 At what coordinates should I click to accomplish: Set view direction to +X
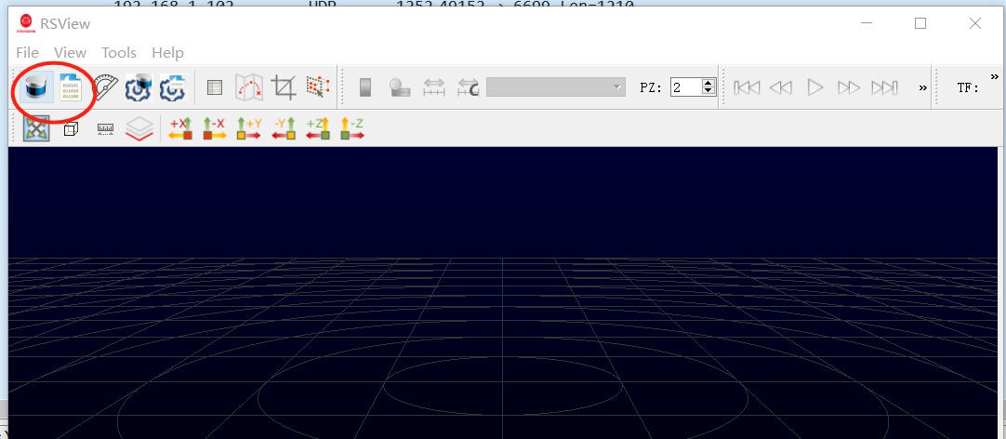coord(181,129)
